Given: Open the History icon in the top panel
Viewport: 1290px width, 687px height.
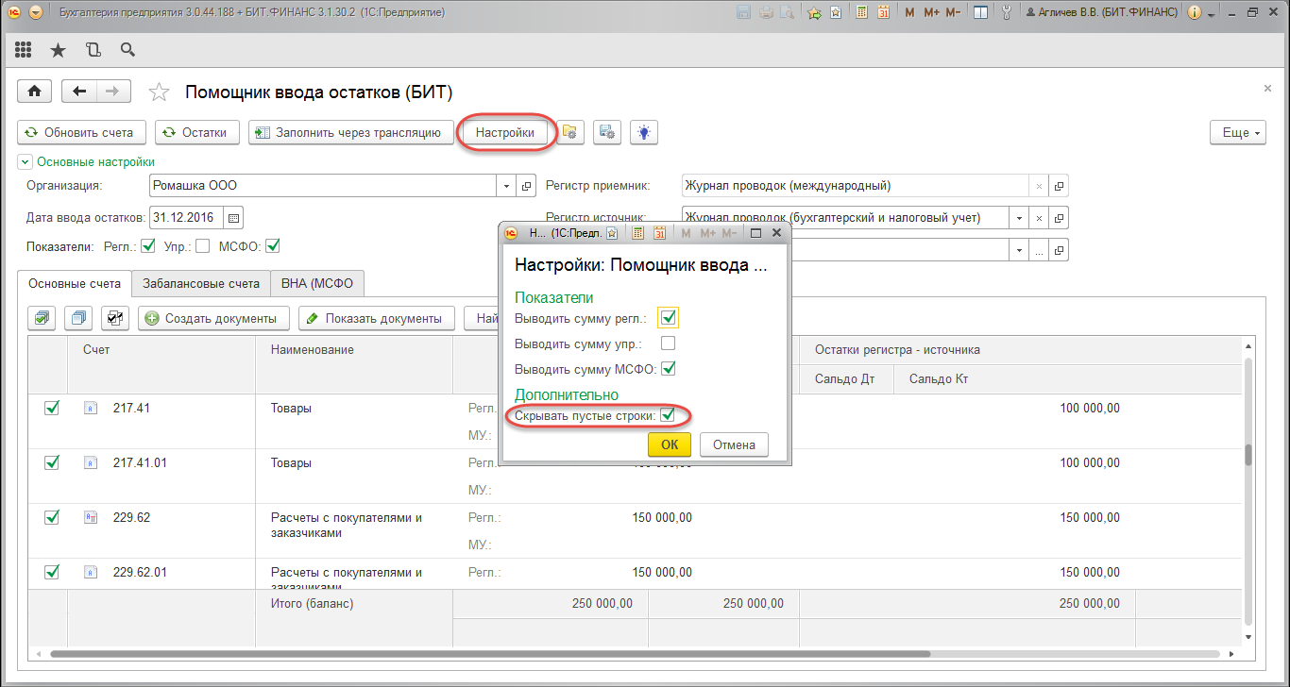Looking at the screenshot, I should [x=93, y=50].
